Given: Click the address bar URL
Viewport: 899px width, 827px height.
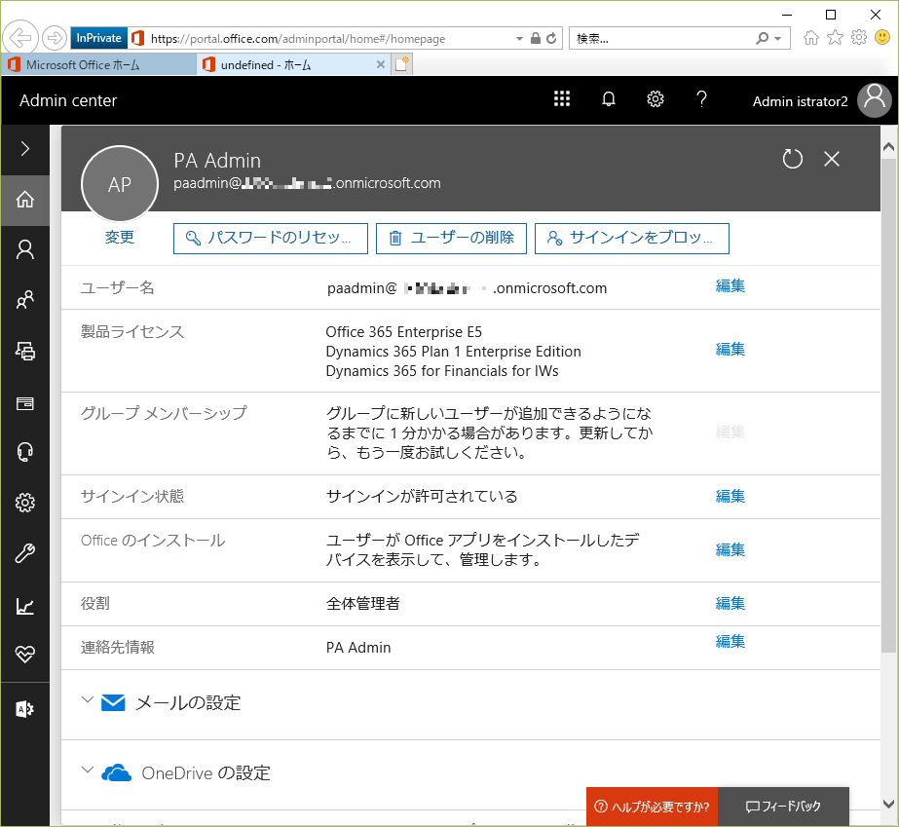Looking at the screenshot, I should [x=298, y=39].
